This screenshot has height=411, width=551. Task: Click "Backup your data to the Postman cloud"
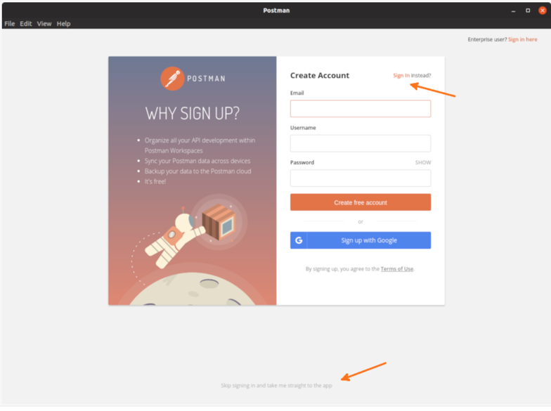point(198,171)
